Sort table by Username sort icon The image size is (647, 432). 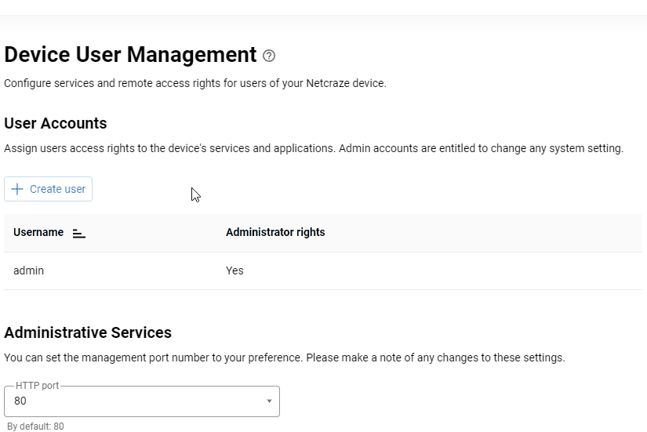78,233
